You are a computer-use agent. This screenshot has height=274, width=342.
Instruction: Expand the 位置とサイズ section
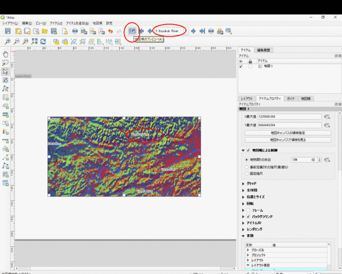(x=243, y=197)
